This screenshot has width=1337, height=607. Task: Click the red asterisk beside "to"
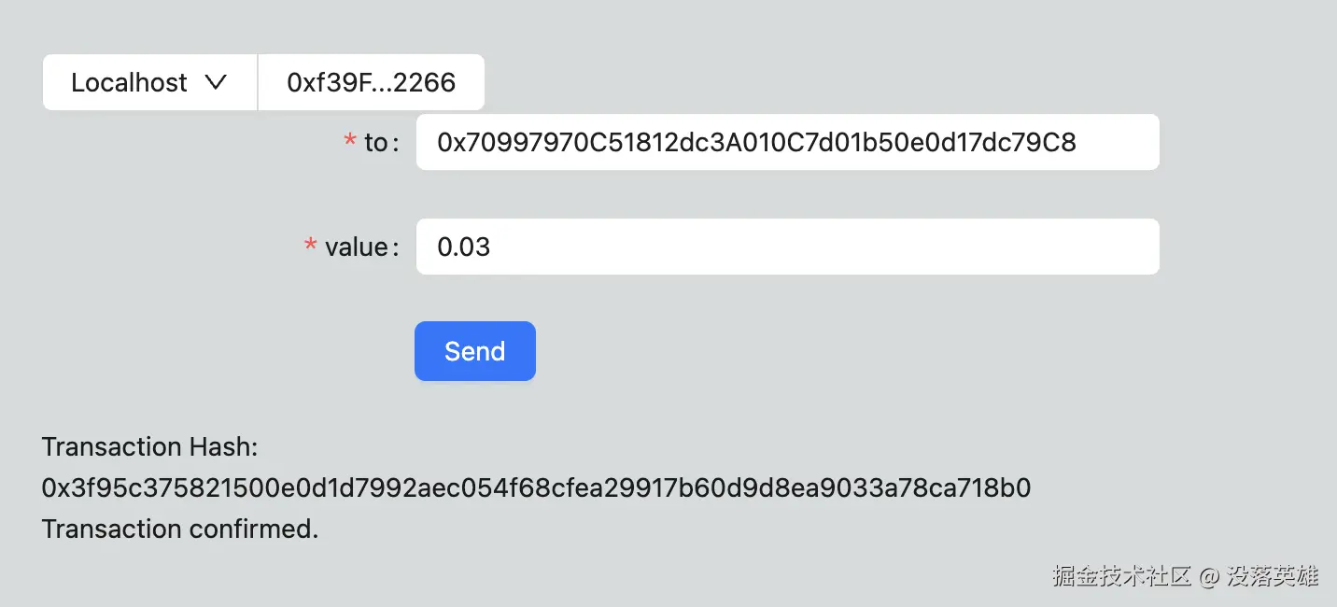(x=350, y=142)
